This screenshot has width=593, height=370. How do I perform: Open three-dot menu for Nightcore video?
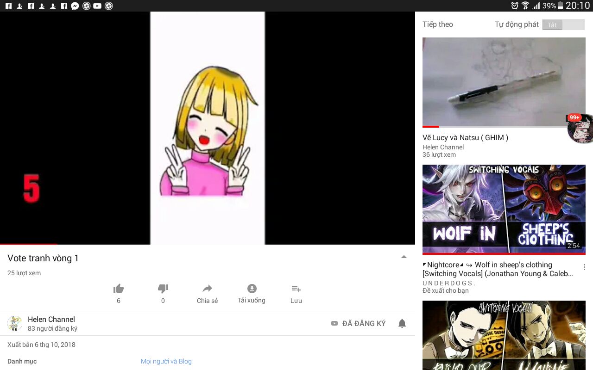[x=584, y=267]
